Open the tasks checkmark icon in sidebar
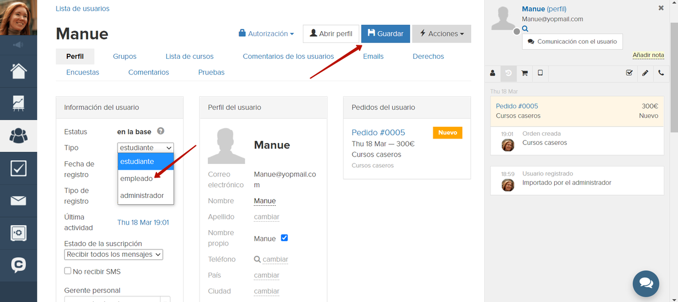The image size is (678, 302). point(19,168)
